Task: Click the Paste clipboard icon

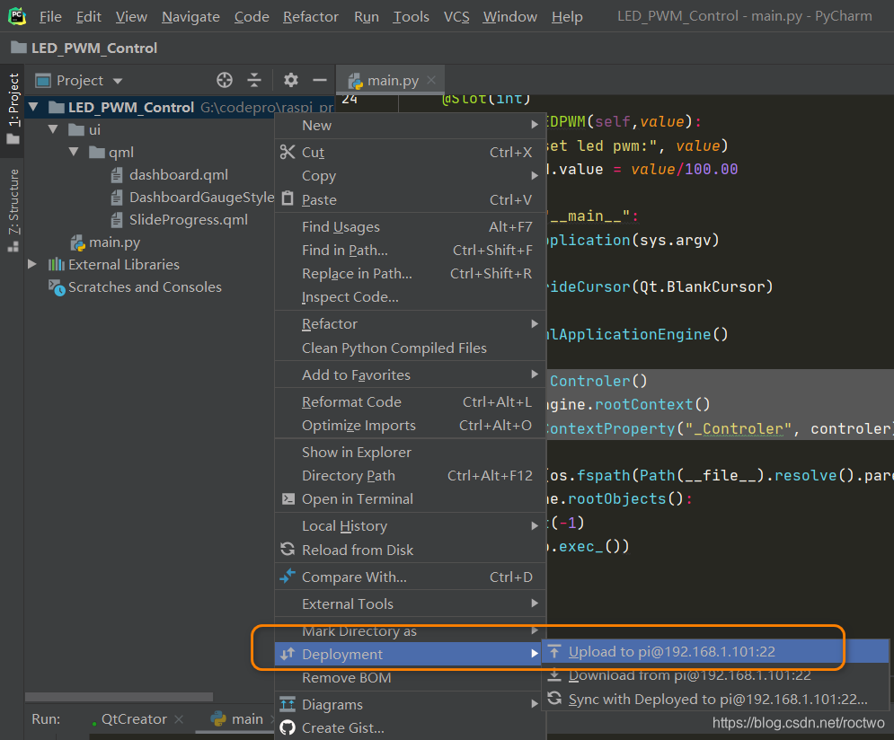Action: [288, 198]
